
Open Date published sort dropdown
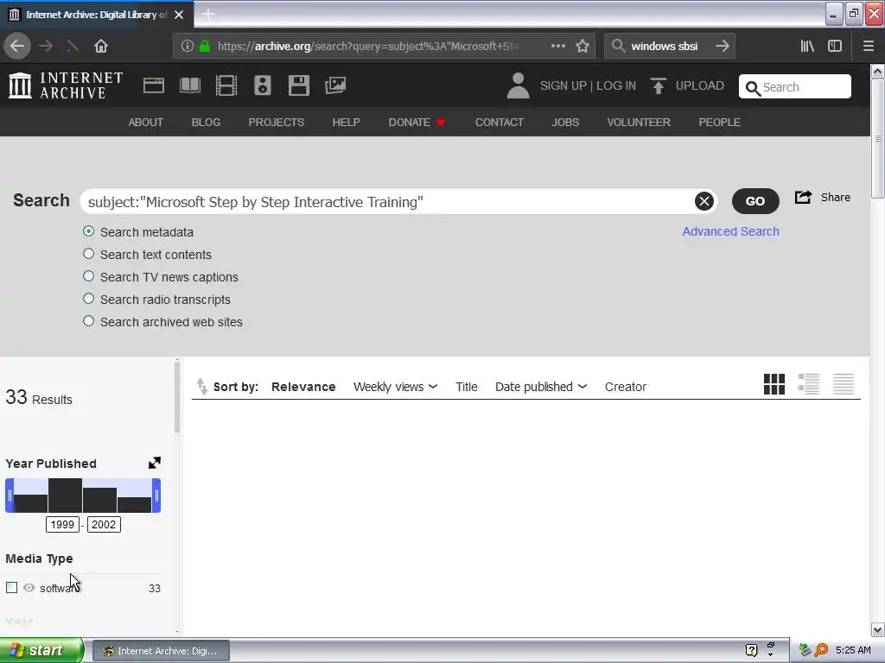click(x=541, y=387)
